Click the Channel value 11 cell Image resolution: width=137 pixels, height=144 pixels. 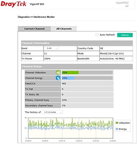click(x=60, y=54)
